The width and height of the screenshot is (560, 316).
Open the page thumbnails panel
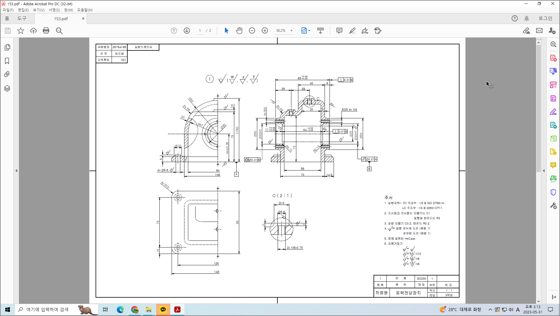(7, 47)
